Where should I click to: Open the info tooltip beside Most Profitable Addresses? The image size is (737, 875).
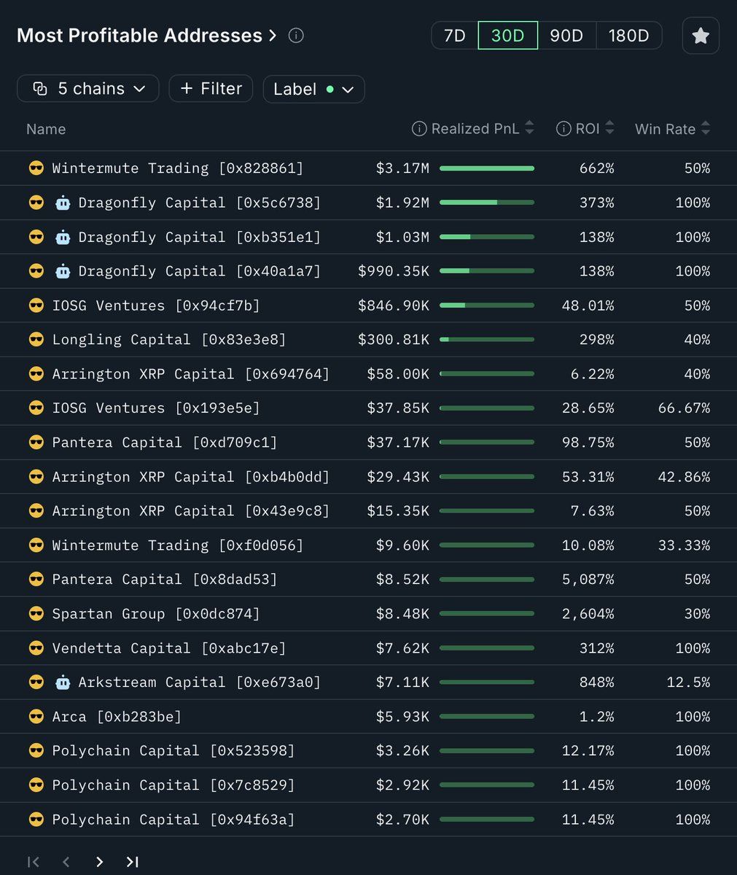click(x=295, y=35)
